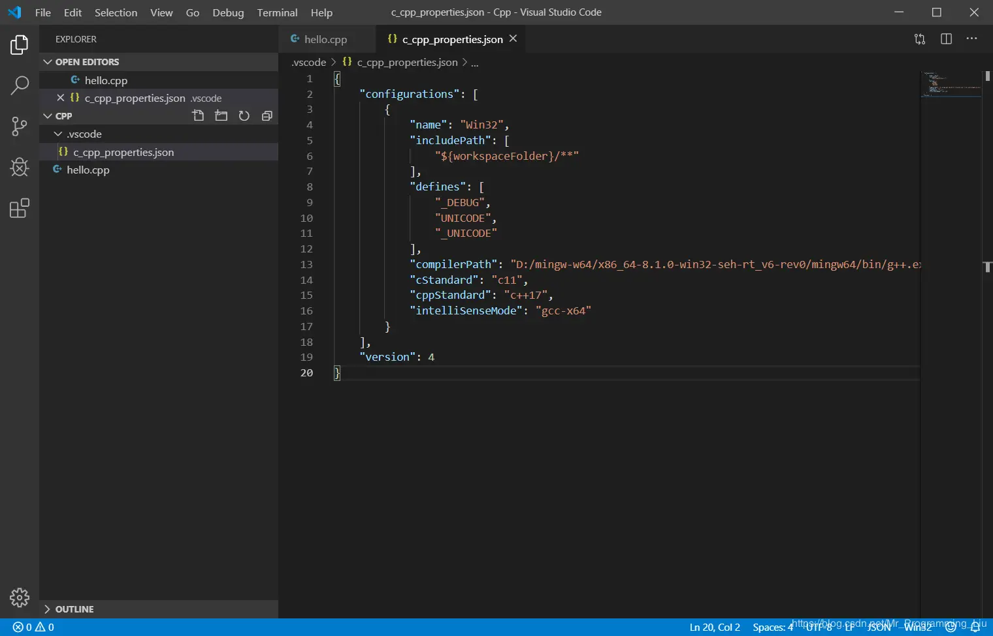This screenshot has height=636, width=993.
Task: Click Ln 20, Col 2 in status bar
Action: 715,627
